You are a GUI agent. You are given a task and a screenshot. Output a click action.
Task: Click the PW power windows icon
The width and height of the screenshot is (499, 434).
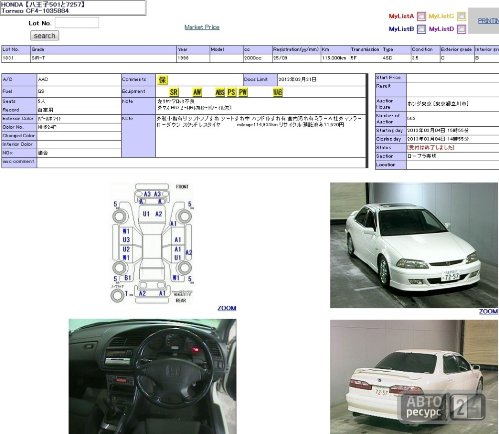(x=243, y=92)
